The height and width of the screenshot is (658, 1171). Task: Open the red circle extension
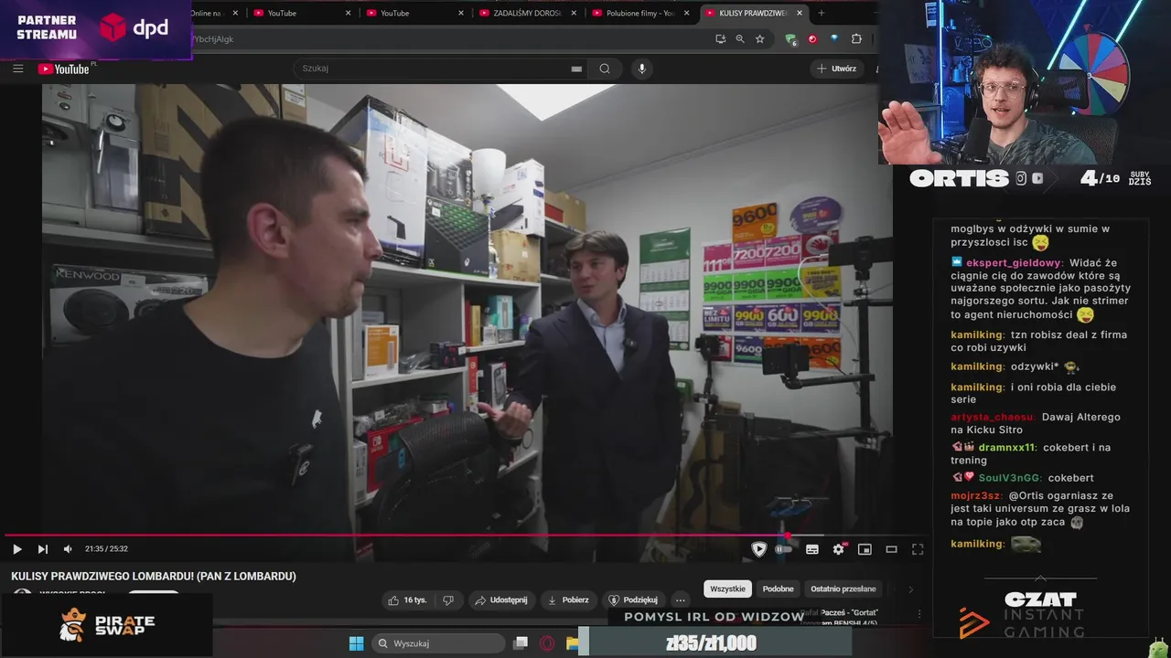pos(812,39)
